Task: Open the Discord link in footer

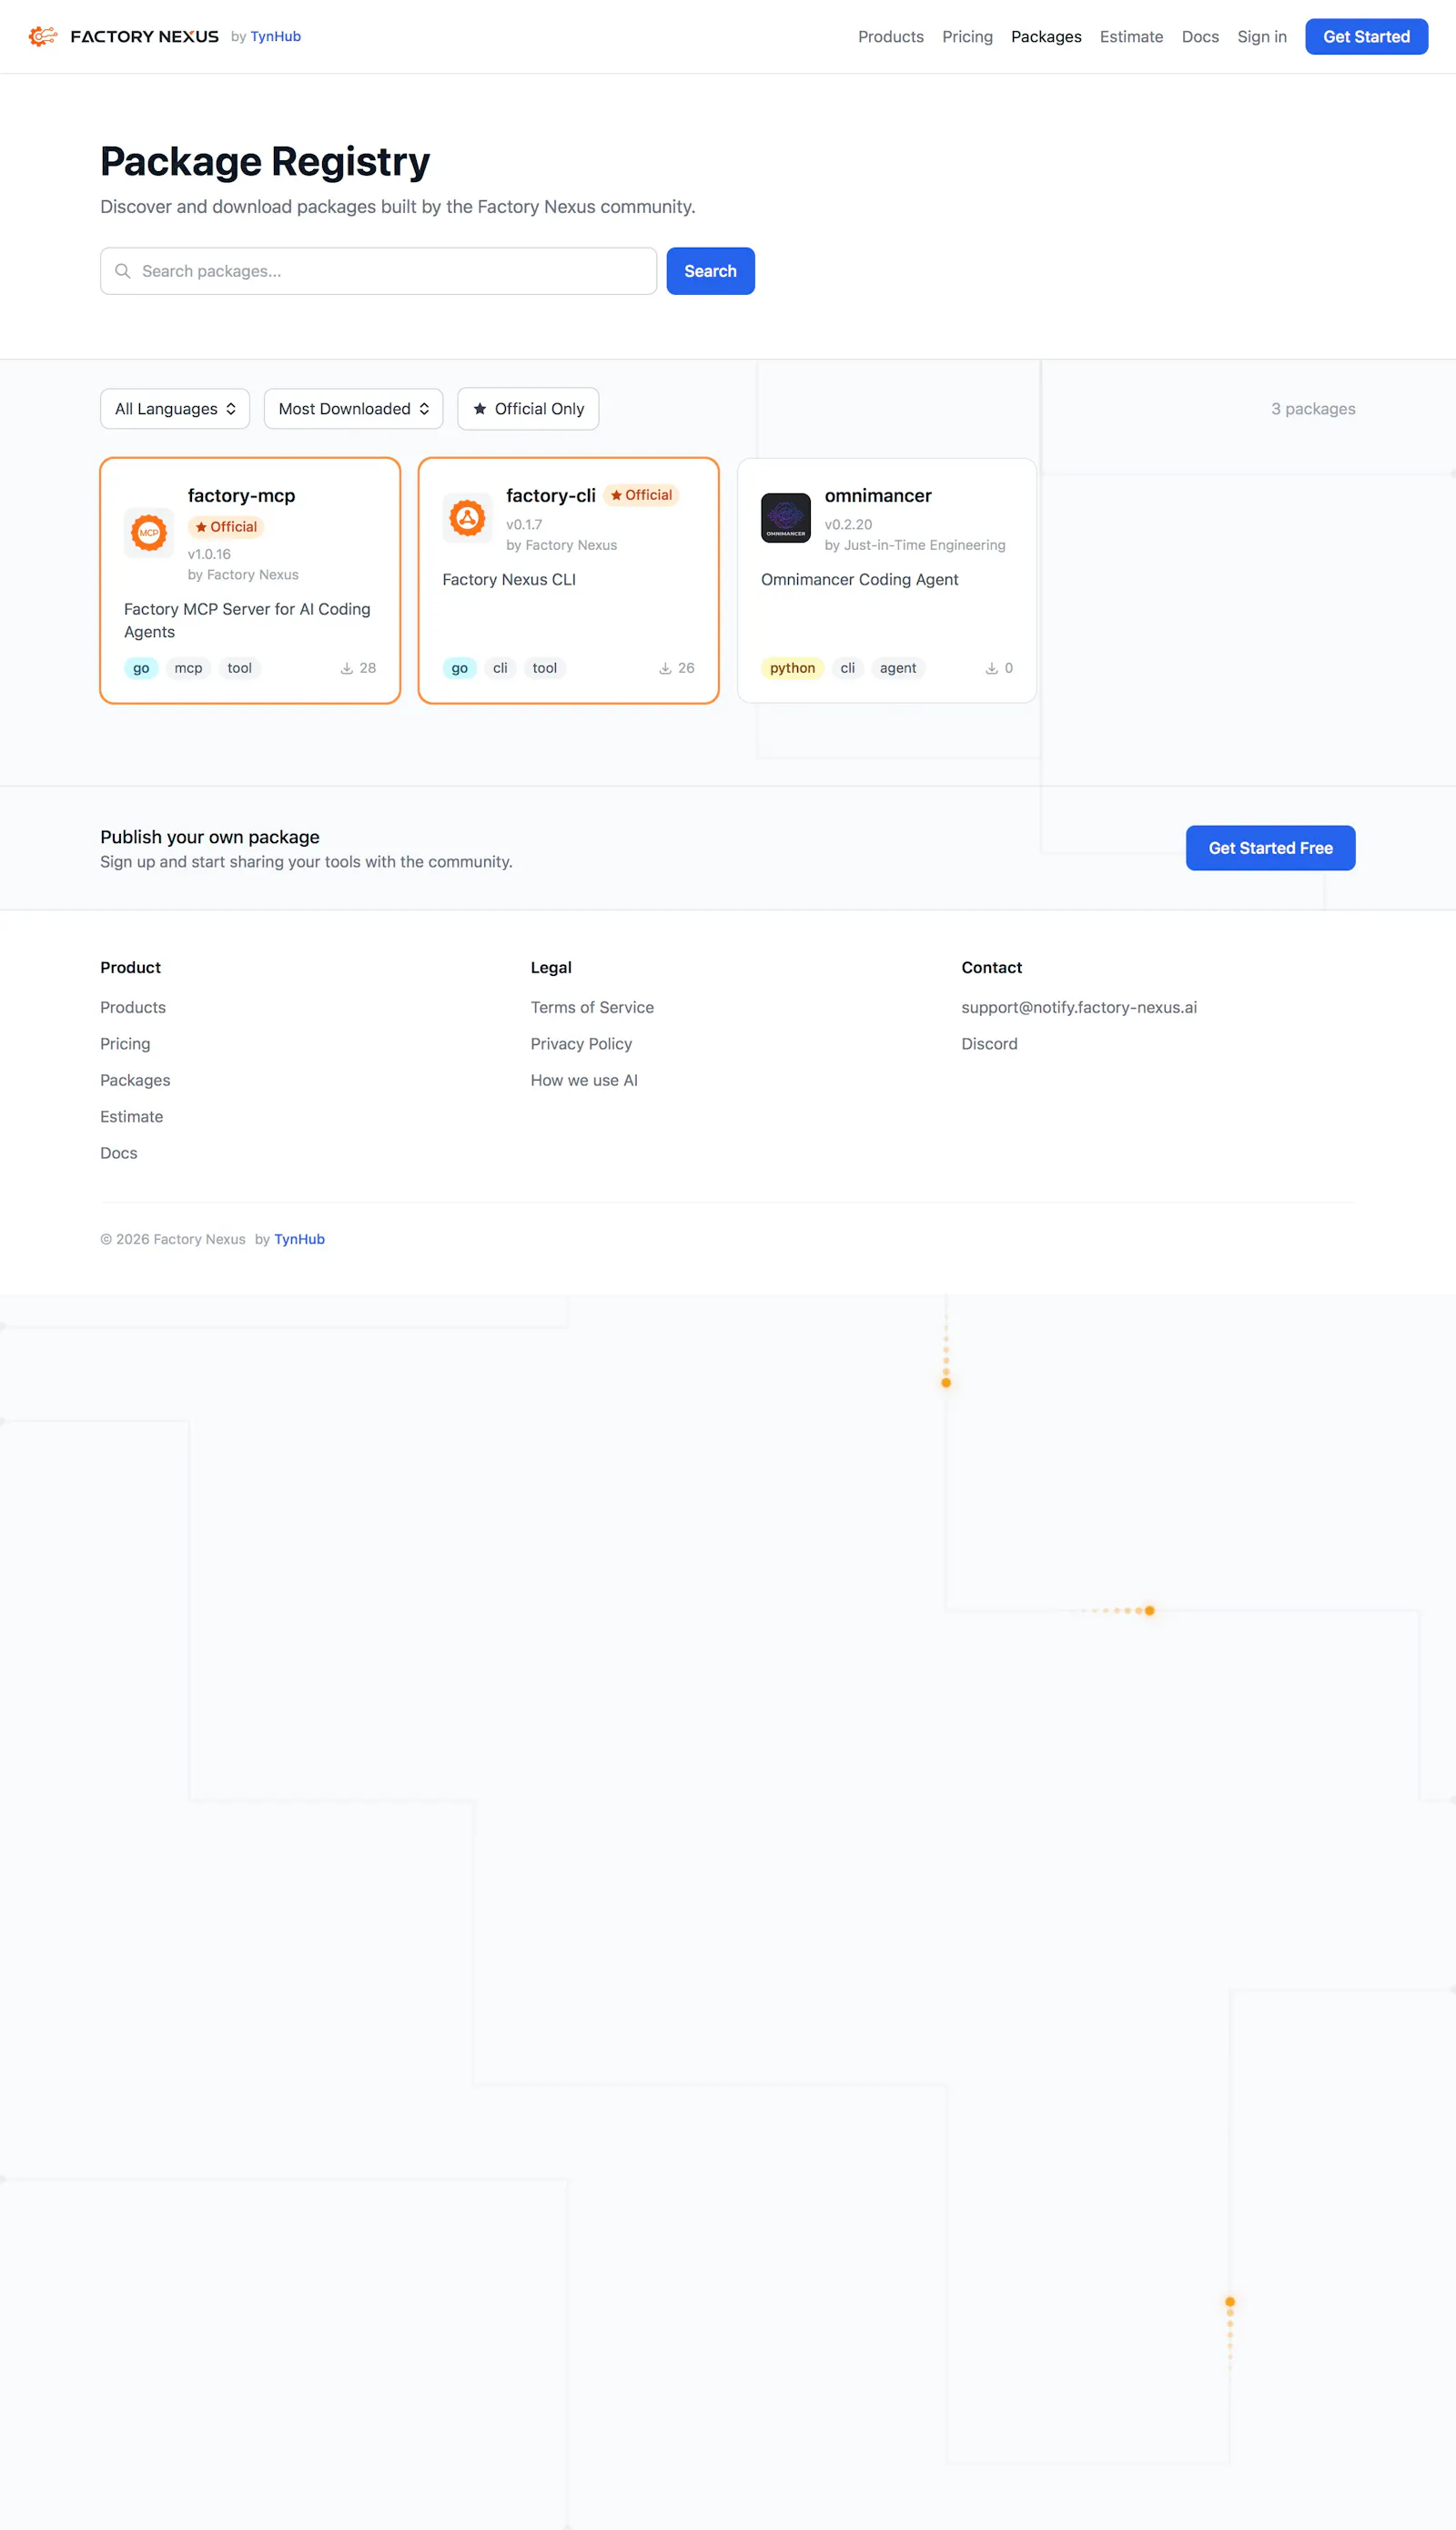Action: tap(989, 1043)
